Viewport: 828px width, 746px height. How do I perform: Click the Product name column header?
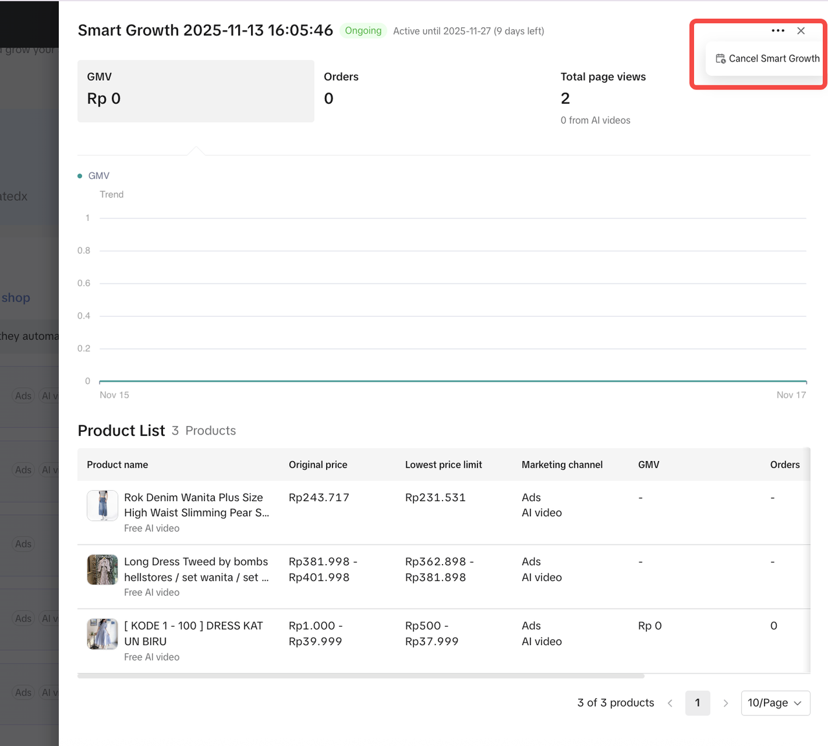coord(118,465)
